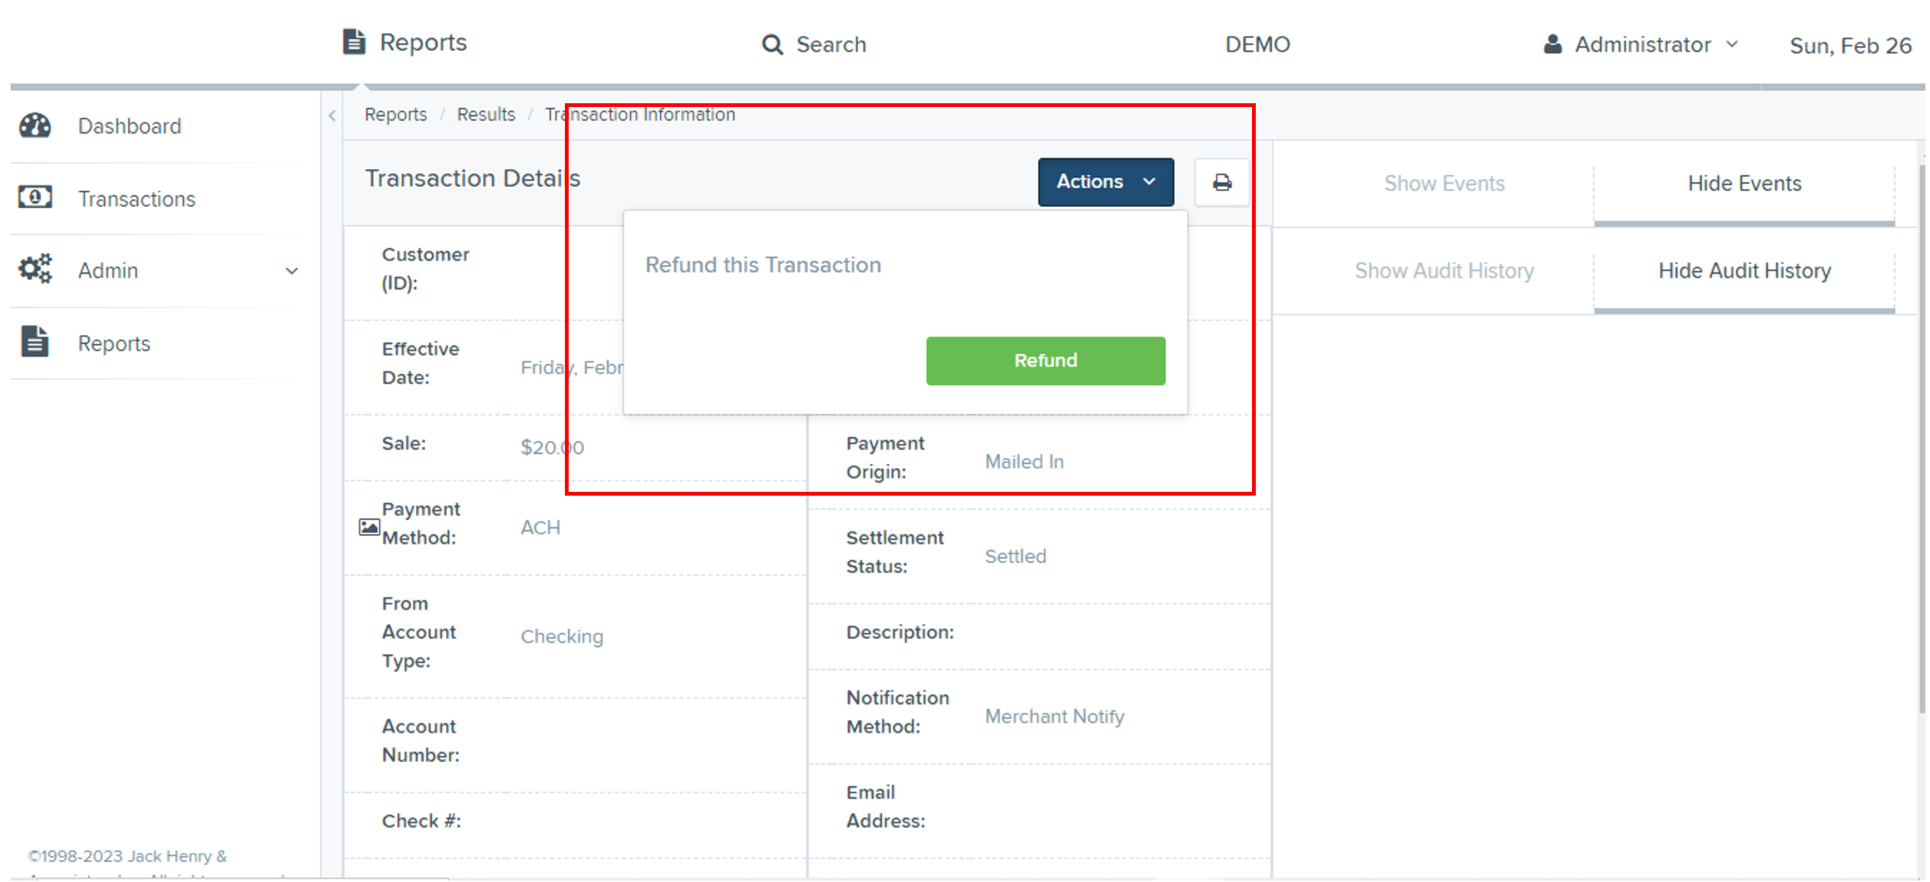Expand the Admin menu chevron
The height and width of the screenshot is (882, 1930).
292,271
